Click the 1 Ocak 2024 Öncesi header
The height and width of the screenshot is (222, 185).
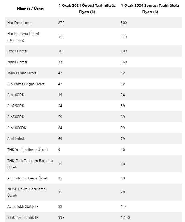pos(87,9)
